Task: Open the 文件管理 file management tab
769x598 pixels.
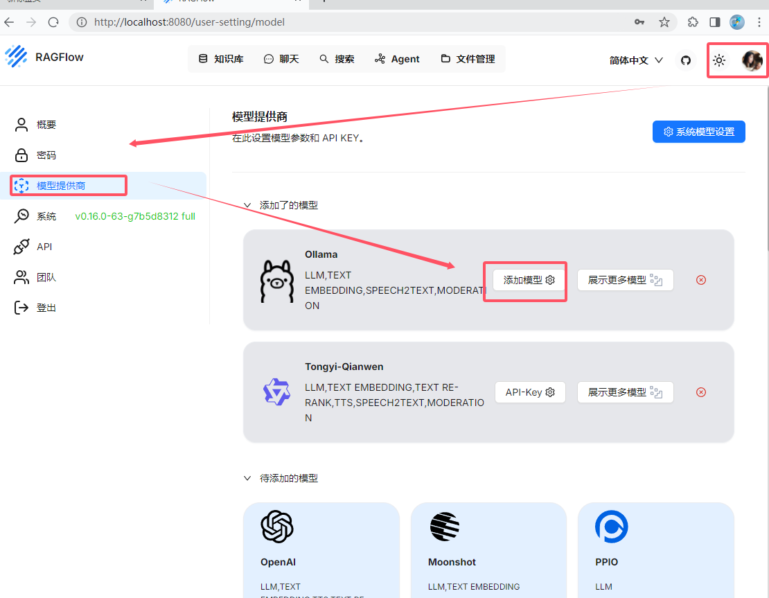Action: click(x=468, y=59)
